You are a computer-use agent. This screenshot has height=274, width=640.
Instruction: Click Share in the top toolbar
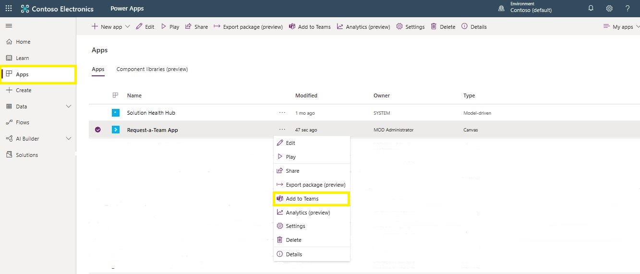196,27
